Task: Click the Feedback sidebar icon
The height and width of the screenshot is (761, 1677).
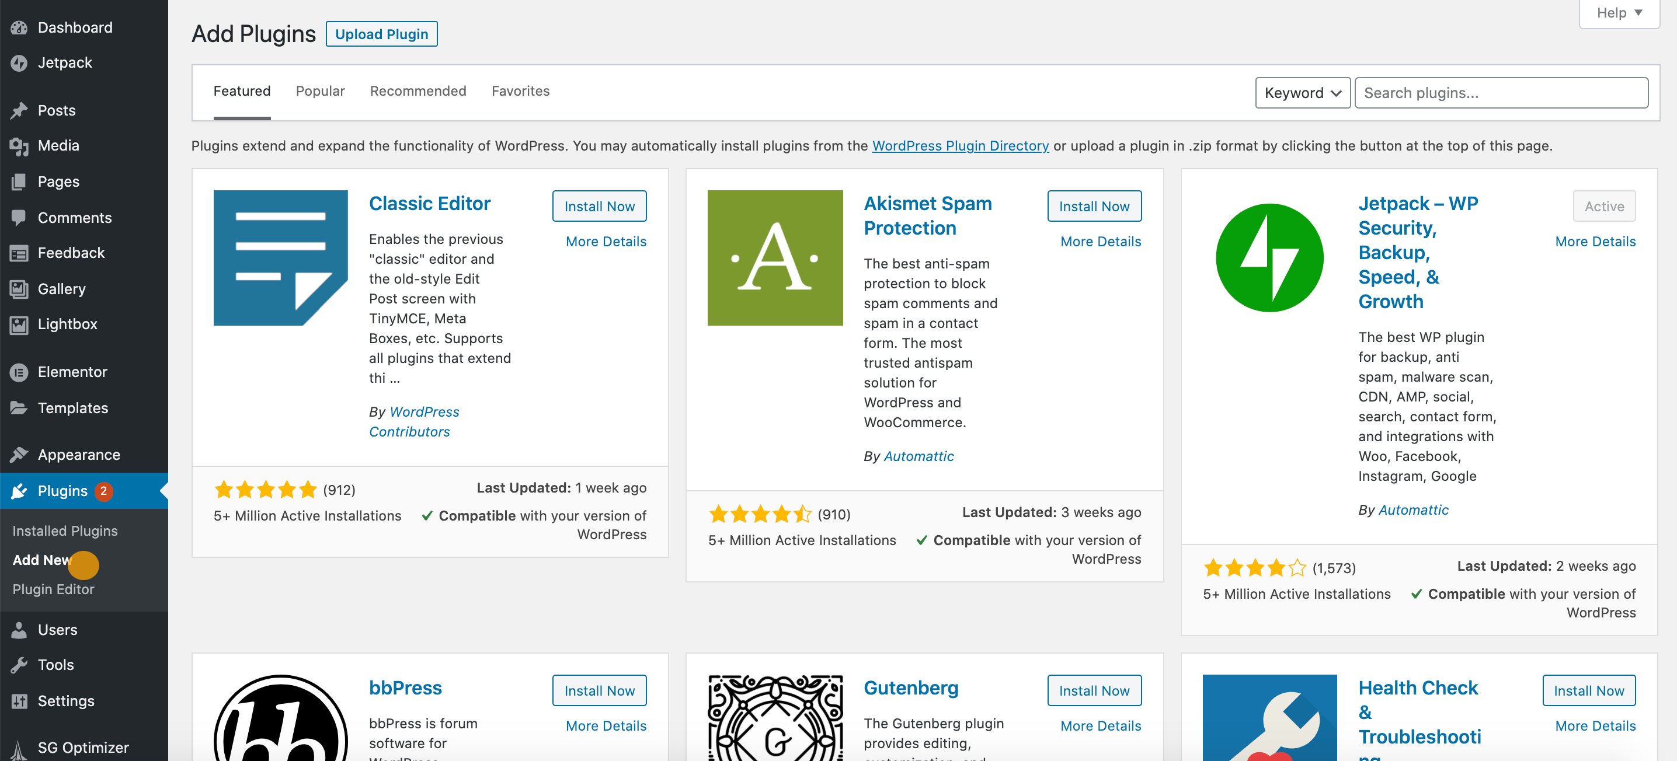Action: coord(19,253)
